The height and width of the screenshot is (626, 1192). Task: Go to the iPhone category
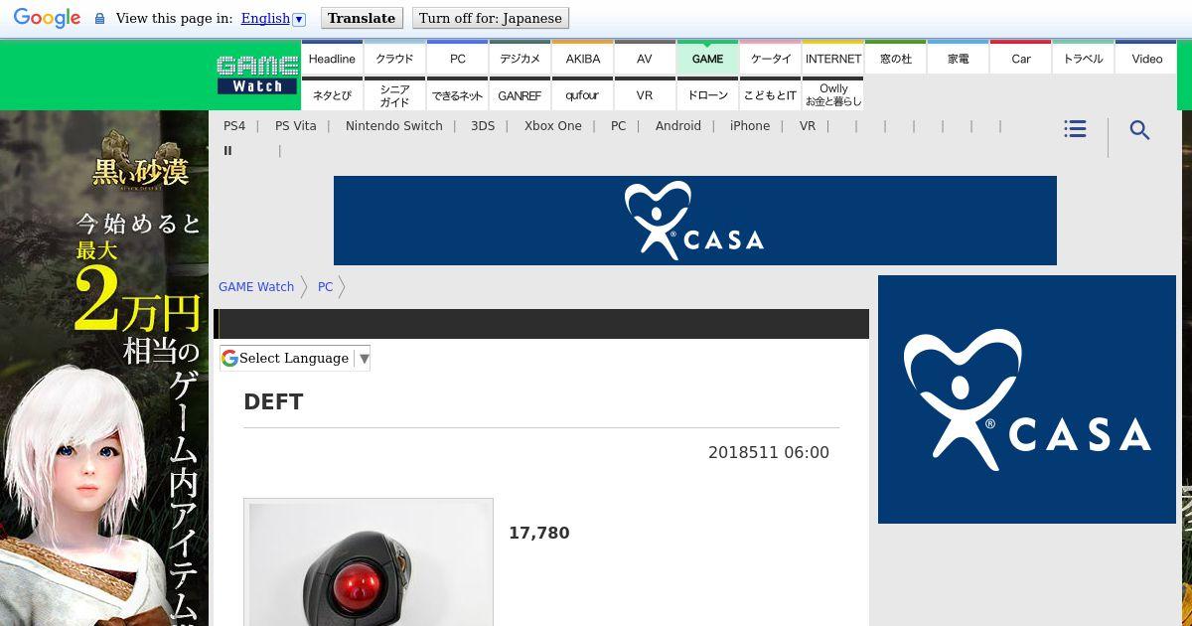pyautogui.click(x=750, y=126)
